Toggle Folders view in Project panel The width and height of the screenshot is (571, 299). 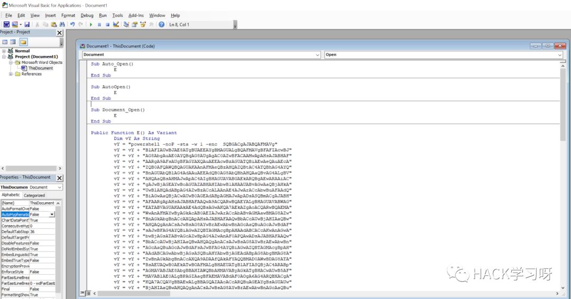(23, 42)
